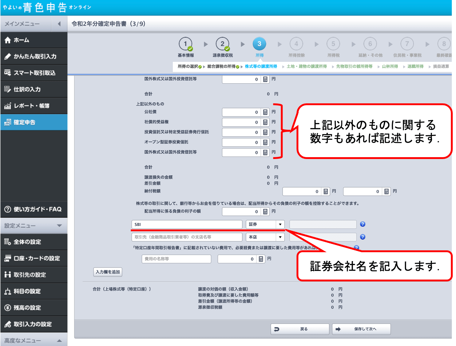Image resolution: width=456 pixels, height=346 pixels.
Task: Open calculator for second 納付税額 field
Action: coord(387,192)
